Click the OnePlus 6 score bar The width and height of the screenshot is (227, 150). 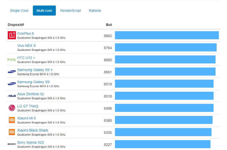pyautogui.click(x=167, y=35)
